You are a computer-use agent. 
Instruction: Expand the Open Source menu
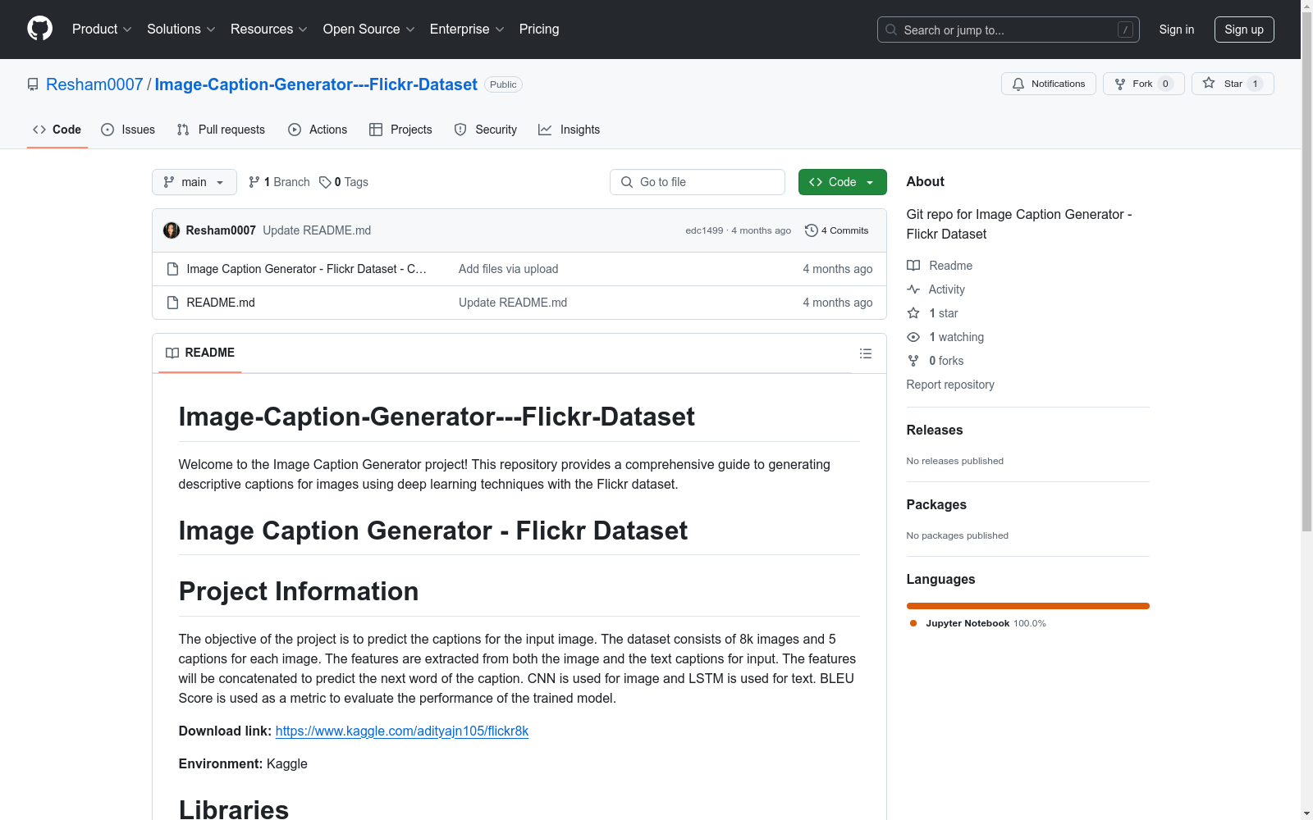368,30
